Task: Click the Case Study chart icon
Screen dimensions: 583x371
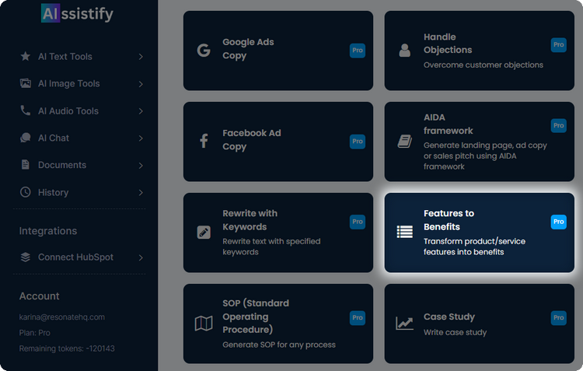Action: 404,324
